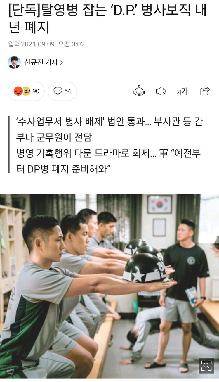Share the article using the share icon
Image resolution: width=219 pixels, height=382 pixels.
click(205, 91)
